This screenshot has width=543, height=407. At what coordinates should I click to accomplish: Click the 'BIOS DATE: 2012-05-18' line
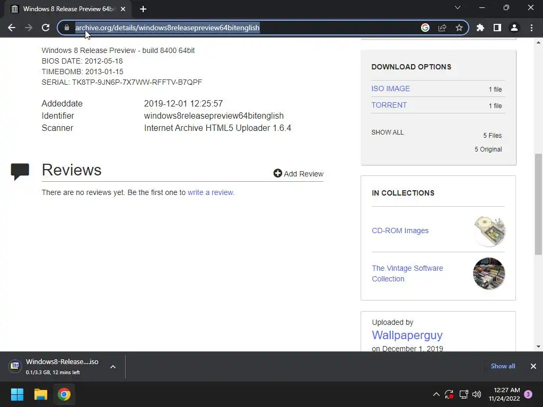click(82, 61)
